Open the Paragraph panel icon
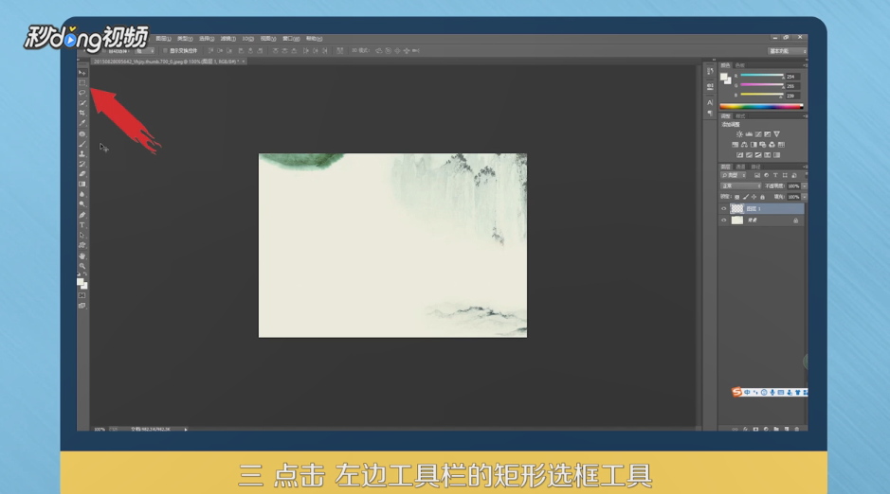This screenshot has height=494, width=890. 710,114
